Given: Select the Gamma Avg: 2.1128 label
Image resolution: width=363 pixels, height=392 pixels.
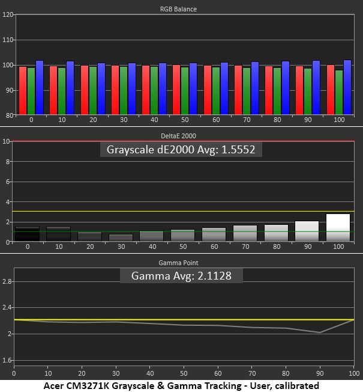Looking at the screenshot, I should (181, 276).
